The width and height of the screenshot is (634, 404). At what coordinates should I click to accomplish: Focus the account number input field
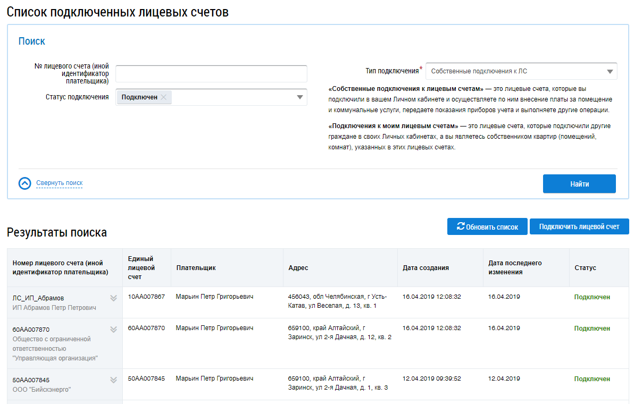211,74
